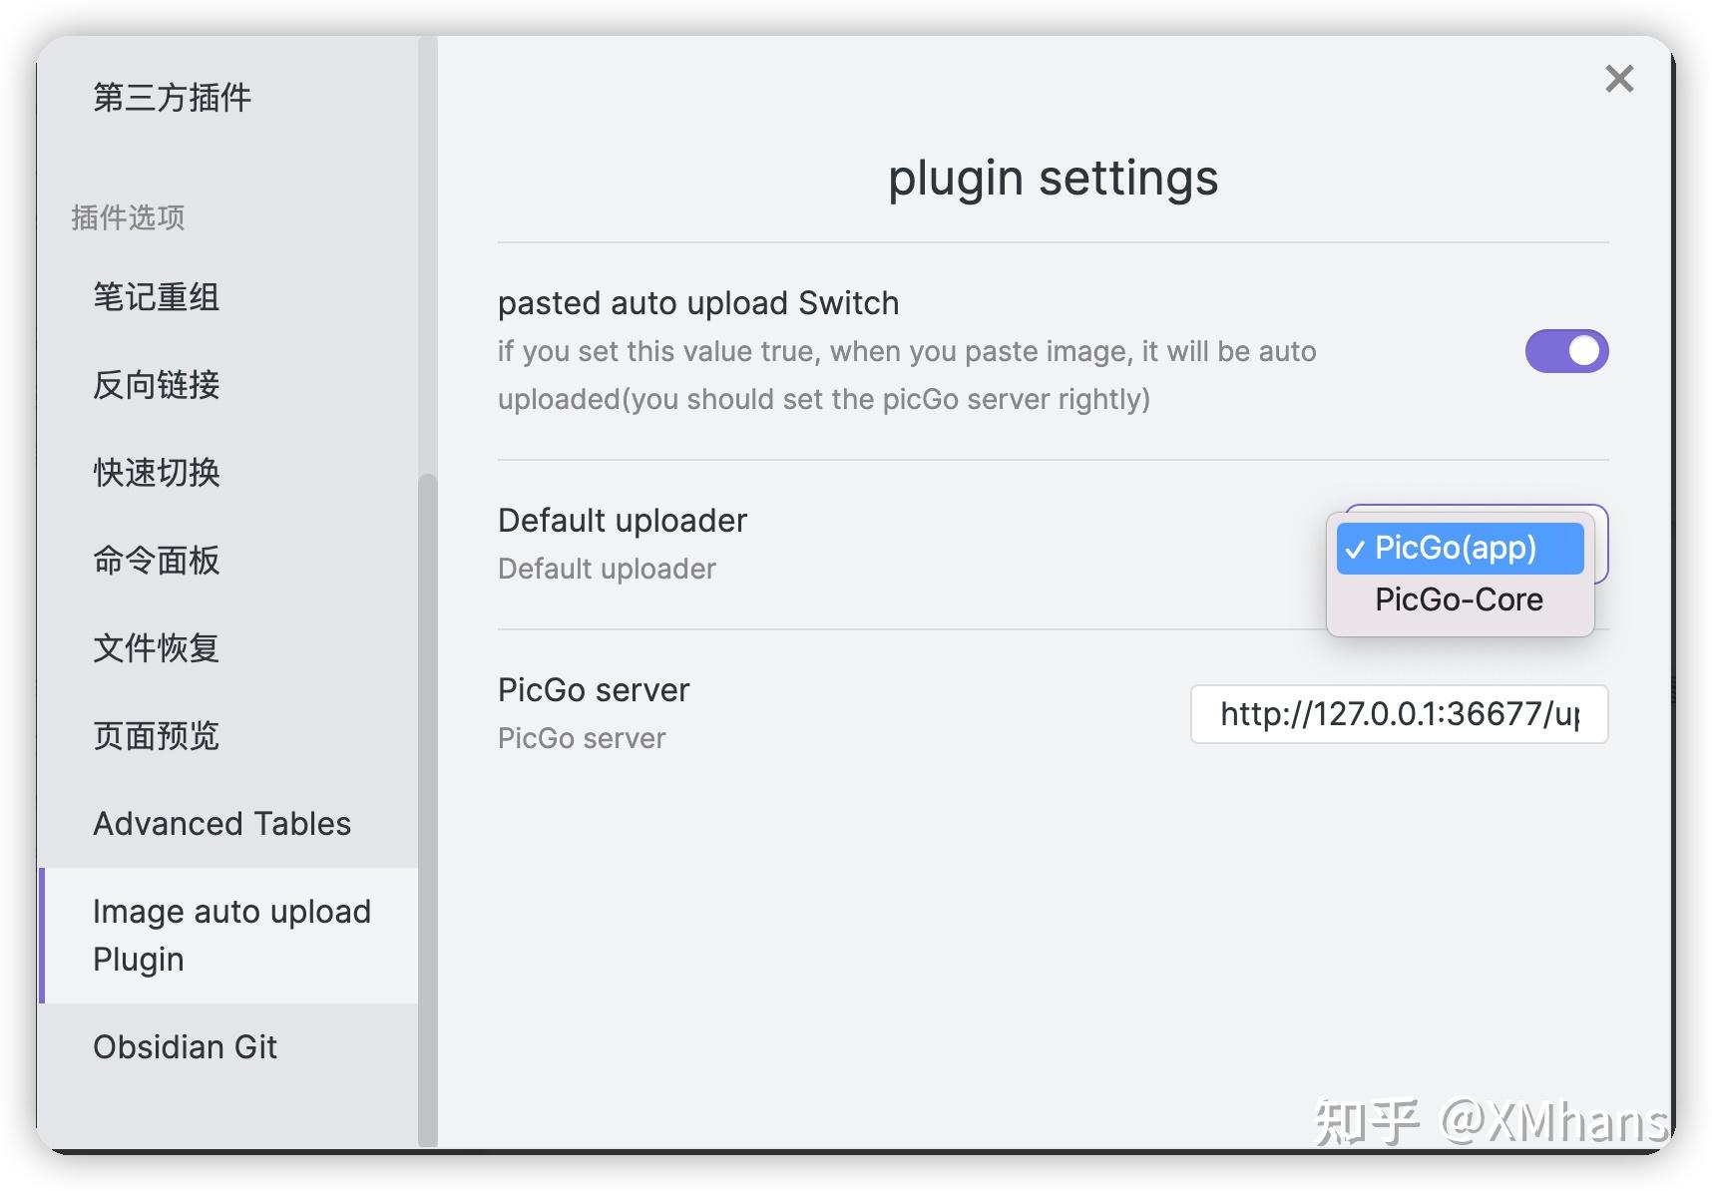Choose PicGo-Core as default uploader

click(1459, 599)
